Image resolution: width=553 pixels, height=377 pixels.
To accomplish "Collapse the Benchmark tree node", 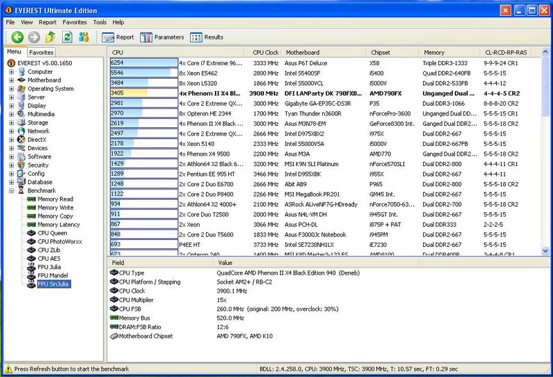I will click(x=12, y=190).
